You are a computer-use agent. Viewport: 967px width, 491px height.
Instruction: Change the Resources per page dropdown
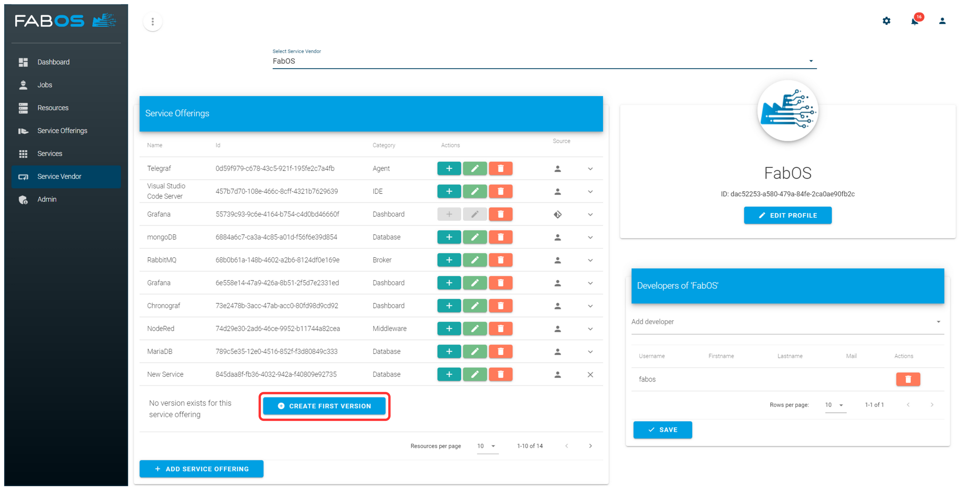click(x=487, y=446)
